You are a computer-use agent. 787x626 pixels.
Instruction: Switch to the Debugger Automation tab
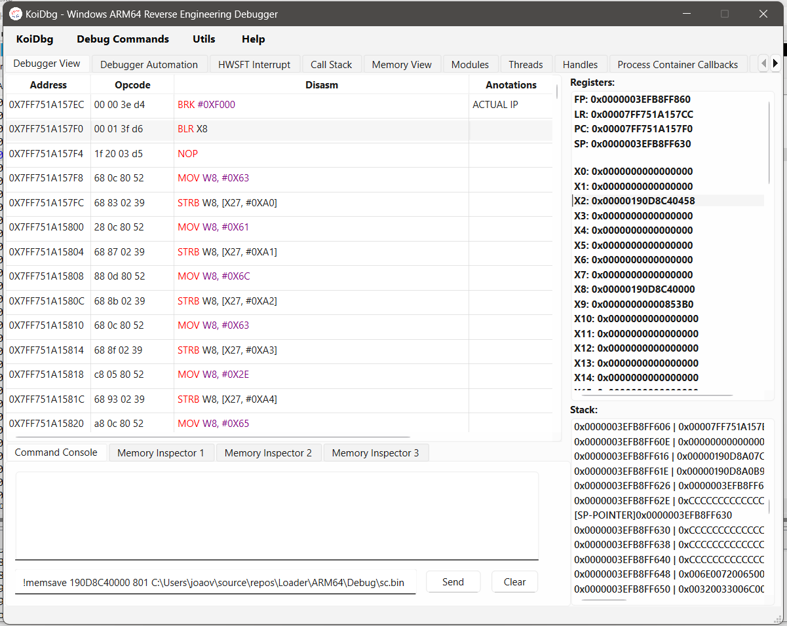click(x=149, y=65)
